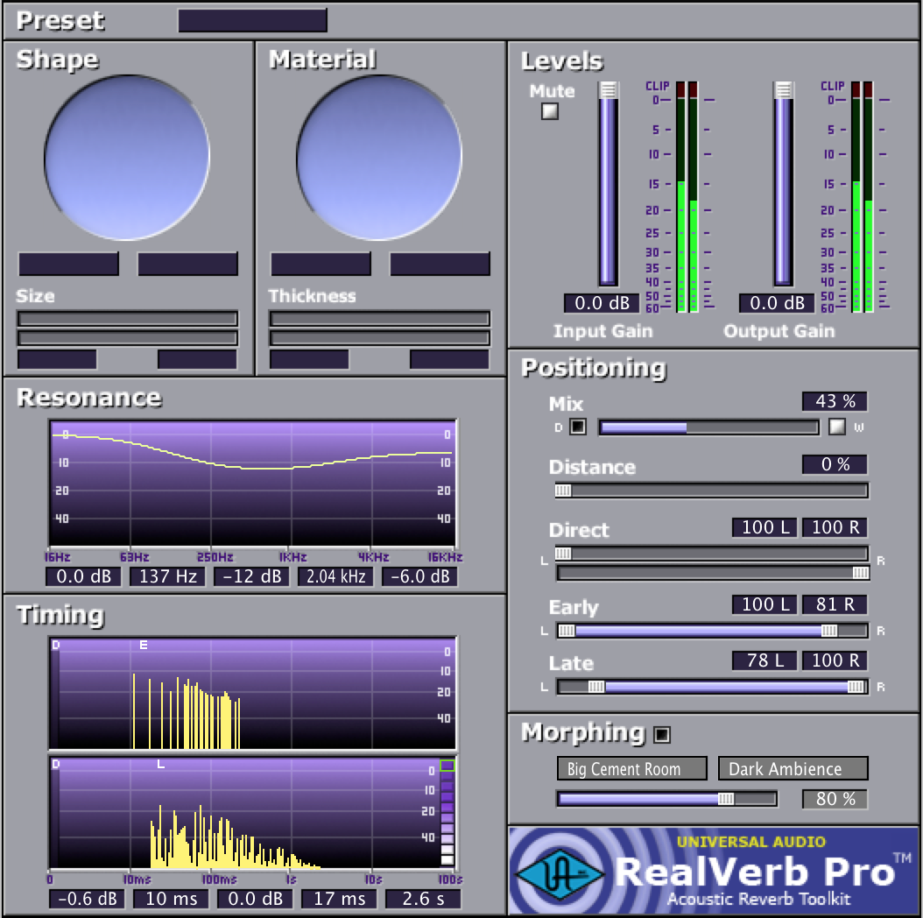The width and height of the screenshot is (923, 918).
Task: Select the Direct 100 R value field
Action: pos(835,527)
